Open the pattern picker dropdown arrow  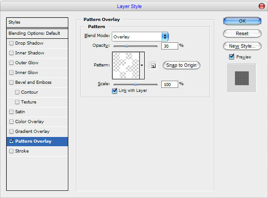[142, 66]
